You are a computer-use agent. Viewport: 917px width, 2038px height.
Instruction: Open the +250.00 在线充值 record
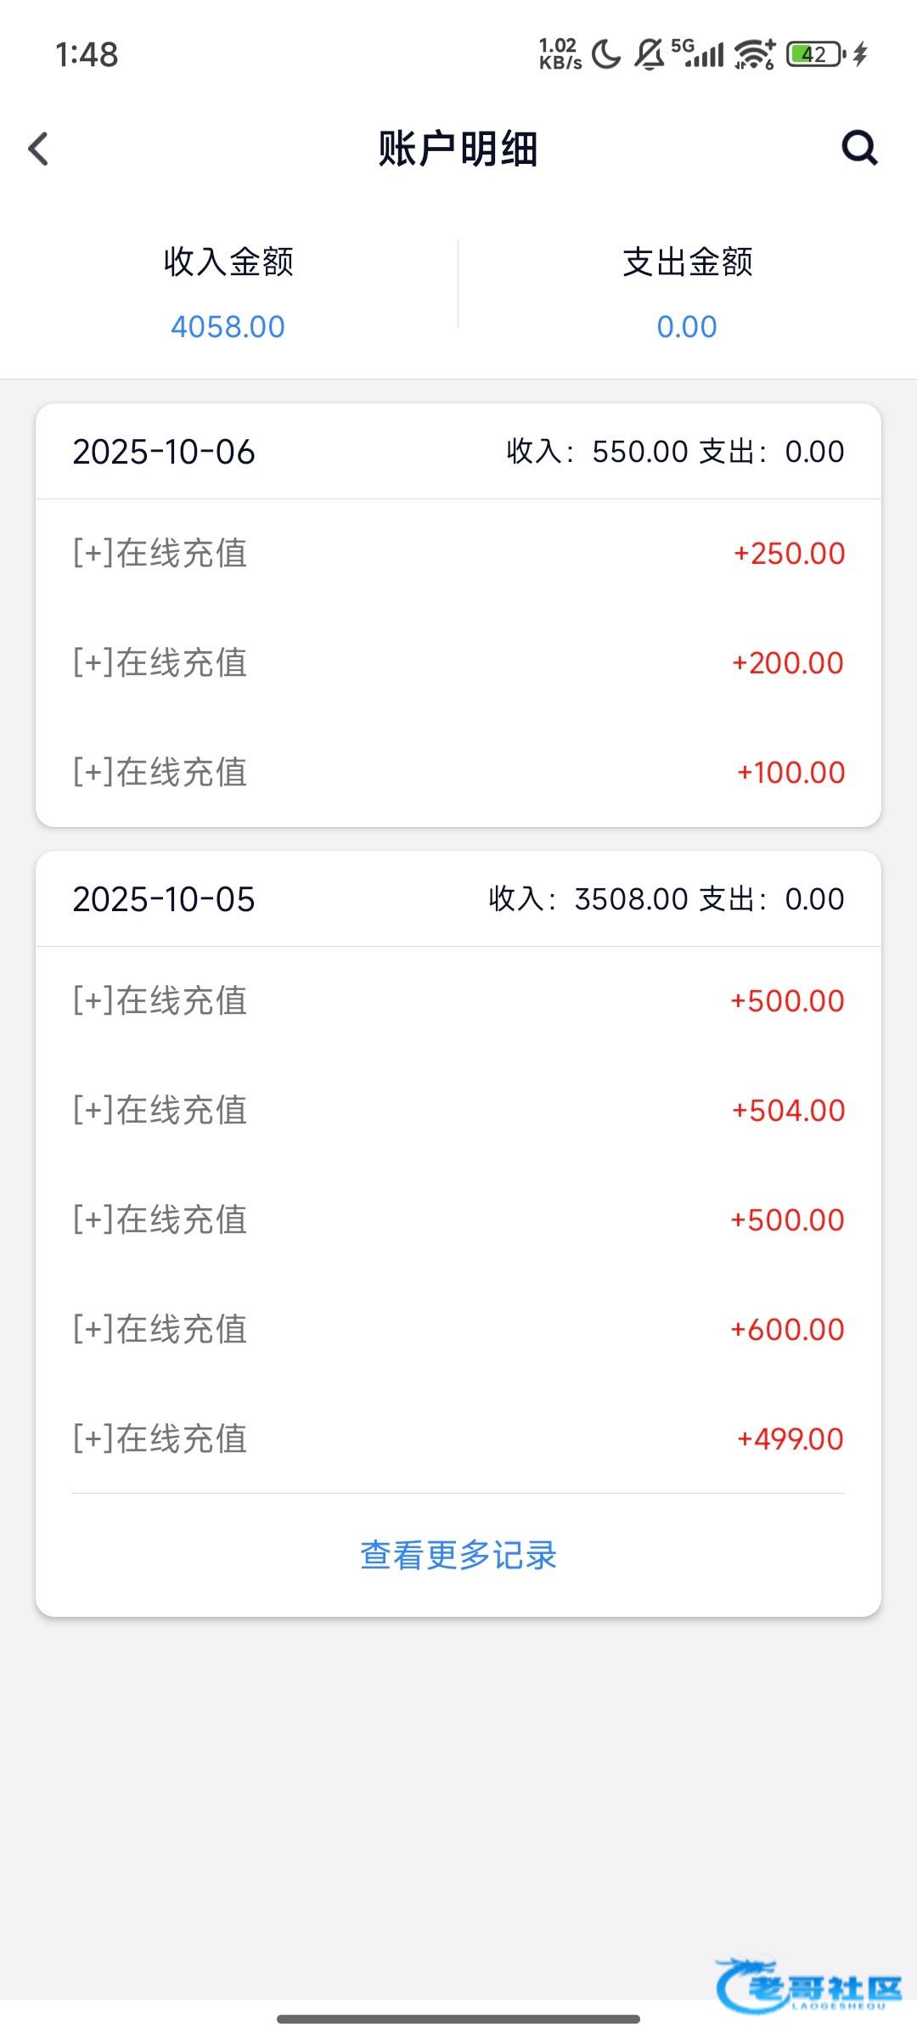click(x=458, y=554)
